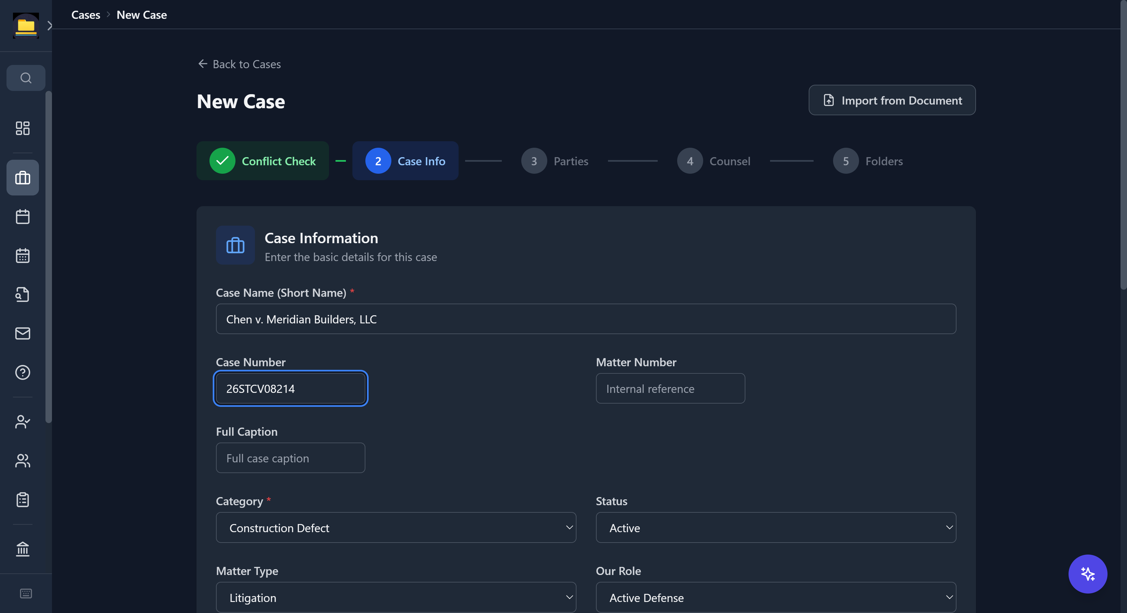Open the sidebar search icon
This screenshot has width=1127, height=613.
click(26, 78)
